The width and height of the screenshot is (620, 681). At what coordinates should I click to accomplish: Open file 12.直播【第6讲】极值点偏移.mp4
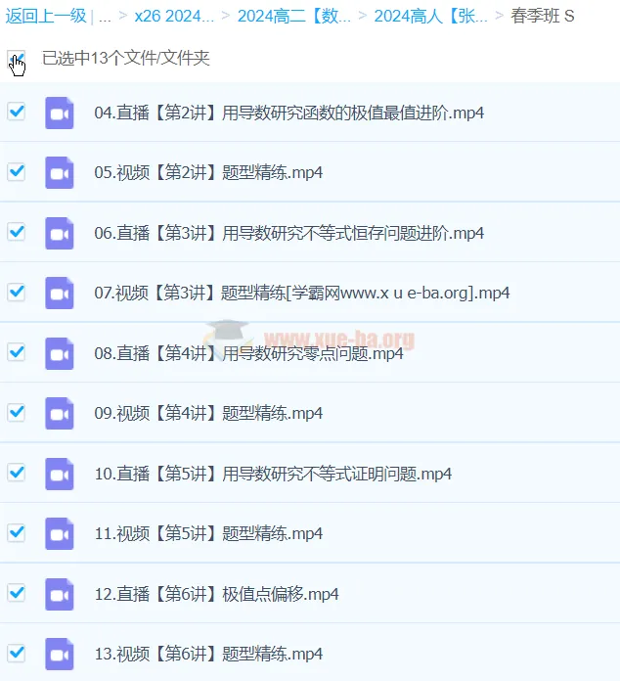pos(217,594)
